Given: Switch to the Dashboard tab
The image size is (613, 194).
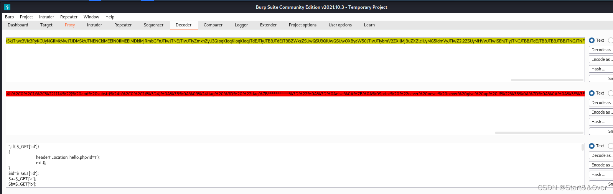Looking at the screenshot, I should point(18,25).
